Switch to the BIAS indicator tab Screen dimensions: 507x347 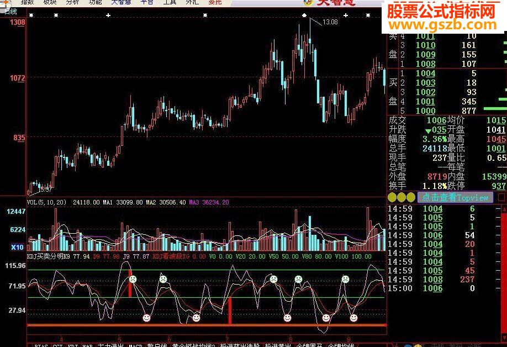point(41,345)
